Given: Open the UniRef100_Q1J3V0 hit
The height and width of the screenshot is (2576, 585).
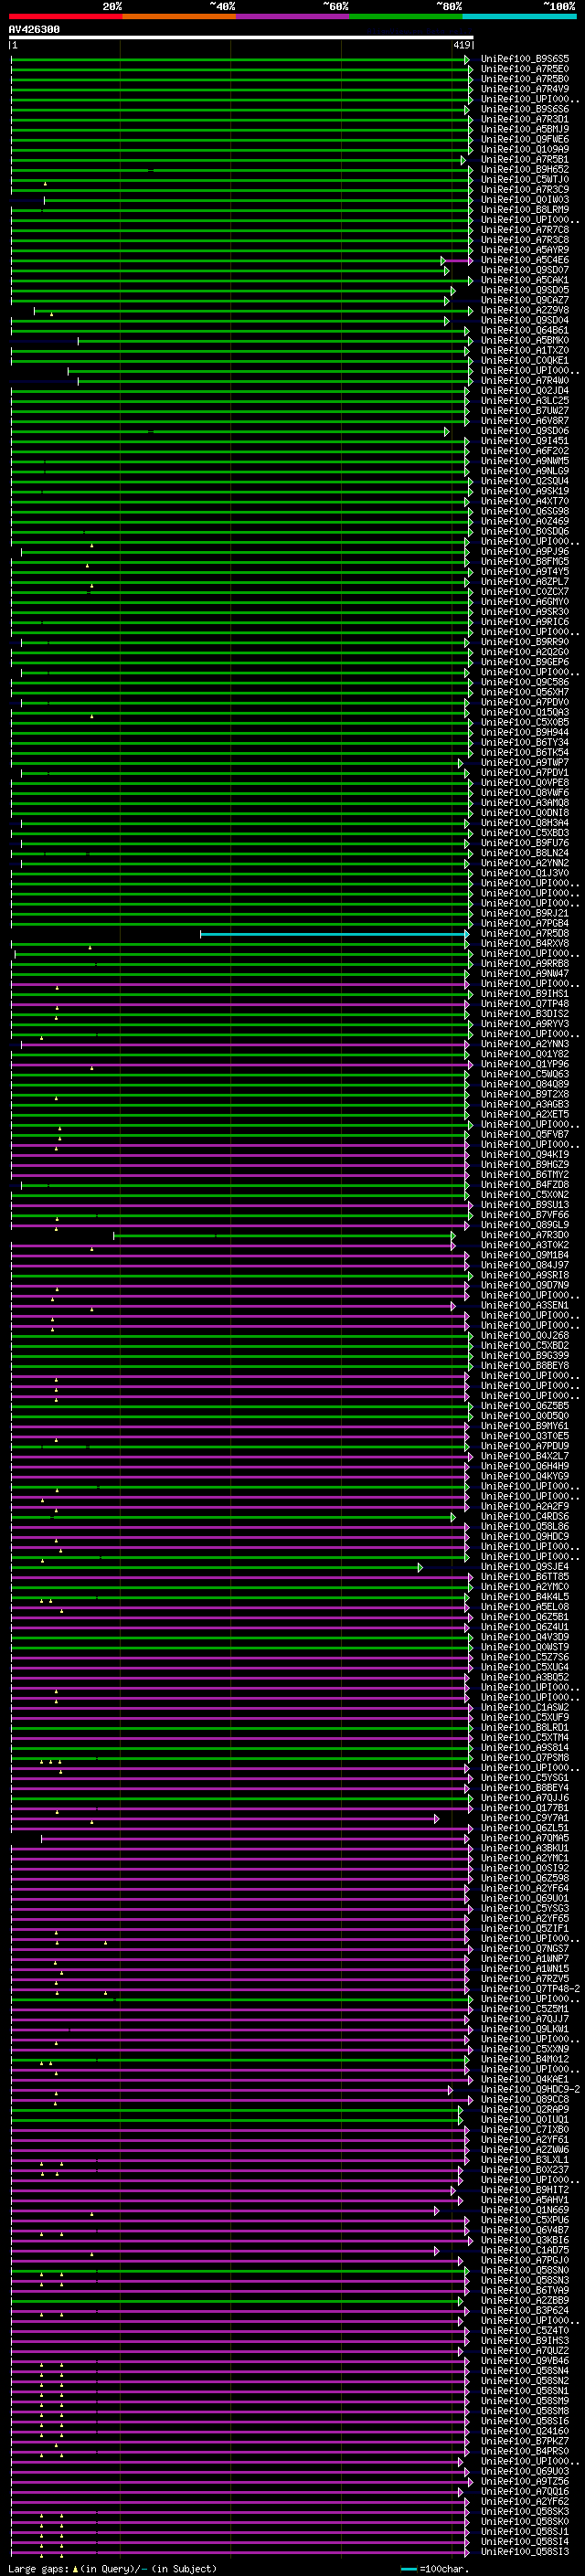Looking at the screenshot, I should (525, 873).
